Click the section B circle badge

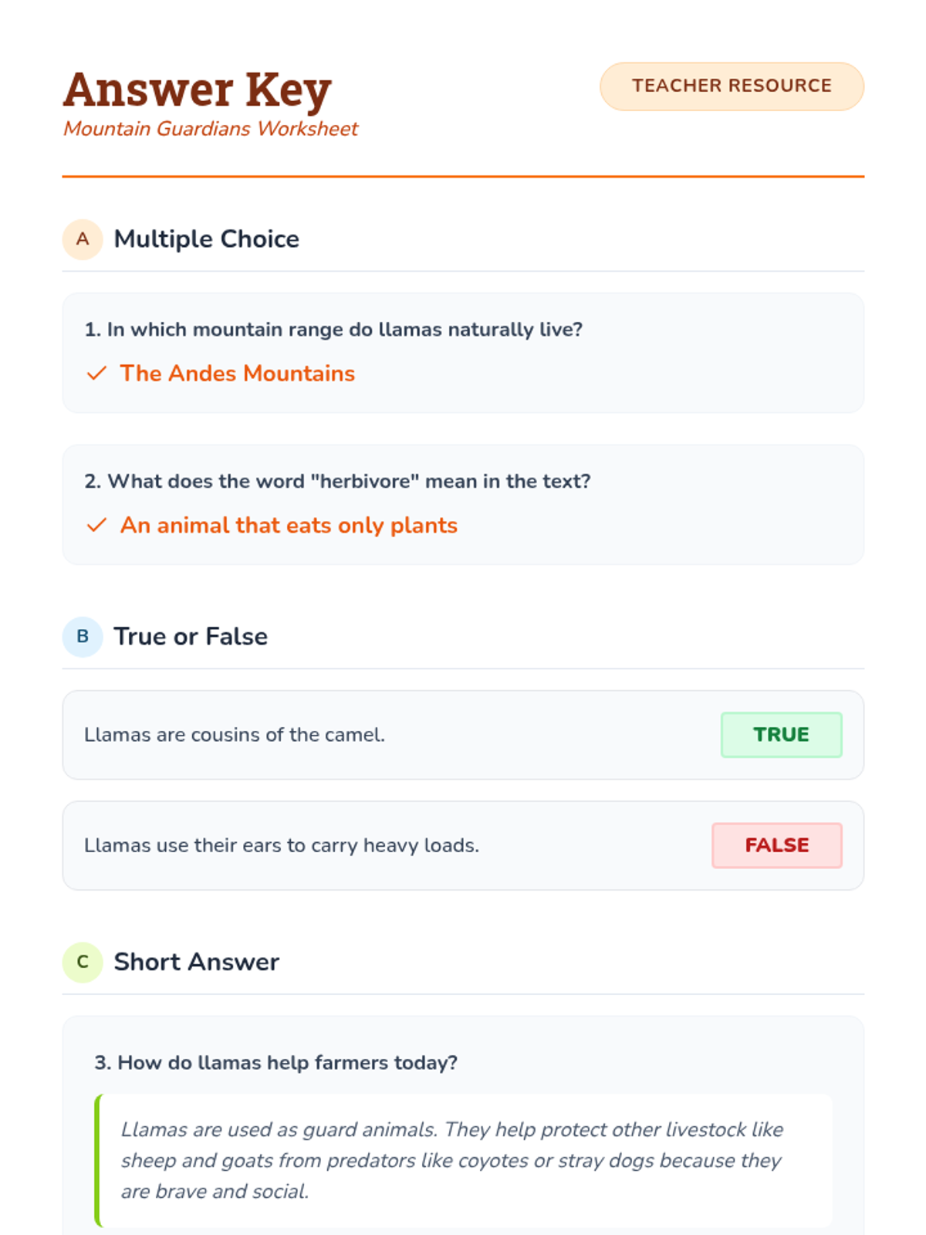click(x=83, y=637)
